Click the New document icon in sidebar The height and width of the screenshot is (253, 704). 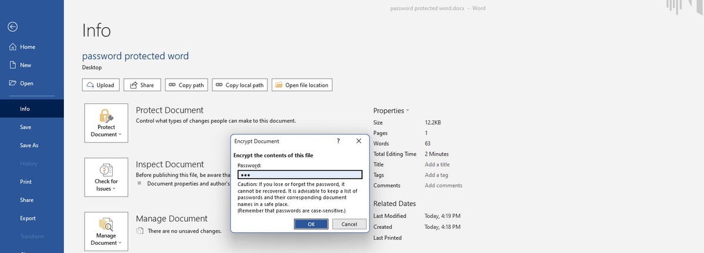12,65
